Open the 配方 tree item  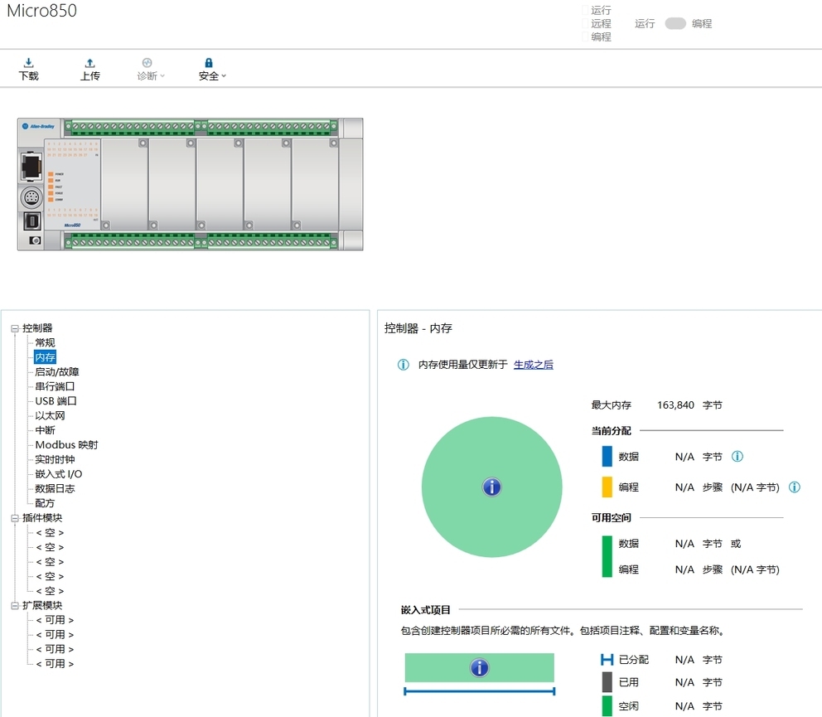point(45,503)
